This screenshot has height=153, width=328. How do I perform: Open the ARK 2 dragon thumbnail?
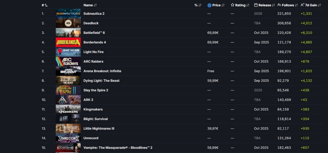(68, 99)
